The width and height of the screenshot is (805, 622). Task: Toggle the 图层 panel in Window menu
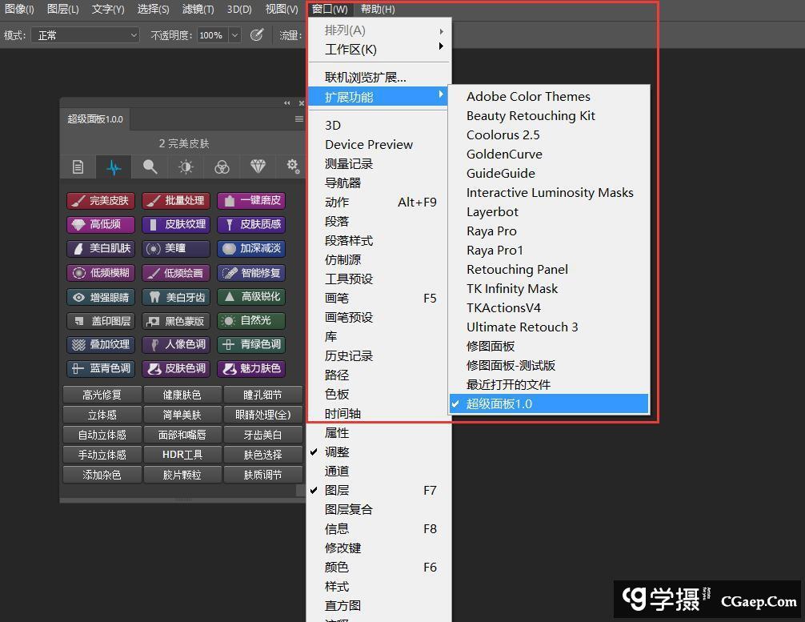pyautogui.click(x=337, y=490)
